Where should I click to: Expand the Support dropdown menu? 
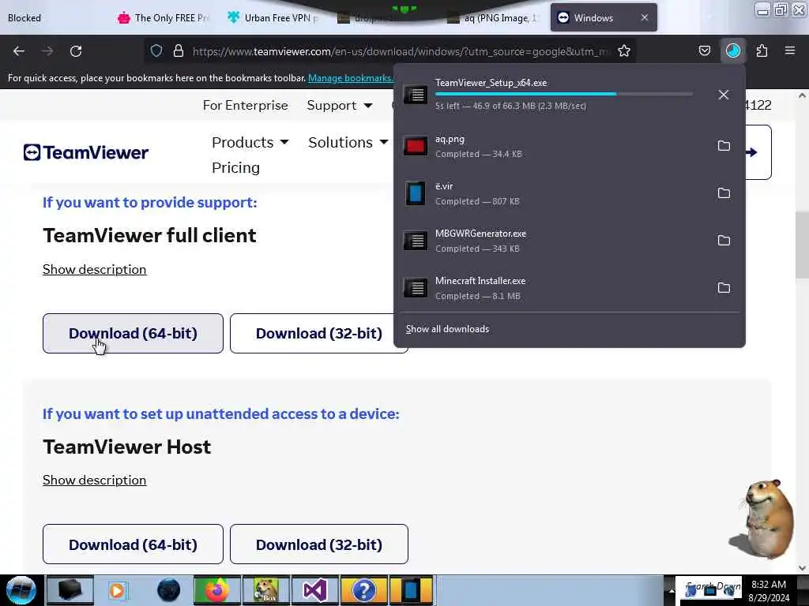[340, 105]
